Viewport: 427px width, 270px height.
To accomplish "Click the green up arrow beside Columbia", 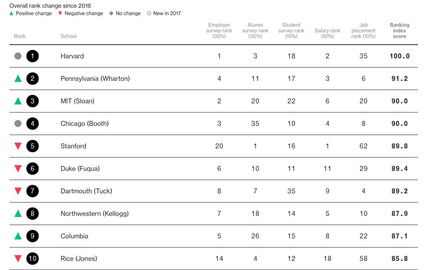I will point(18,236).
